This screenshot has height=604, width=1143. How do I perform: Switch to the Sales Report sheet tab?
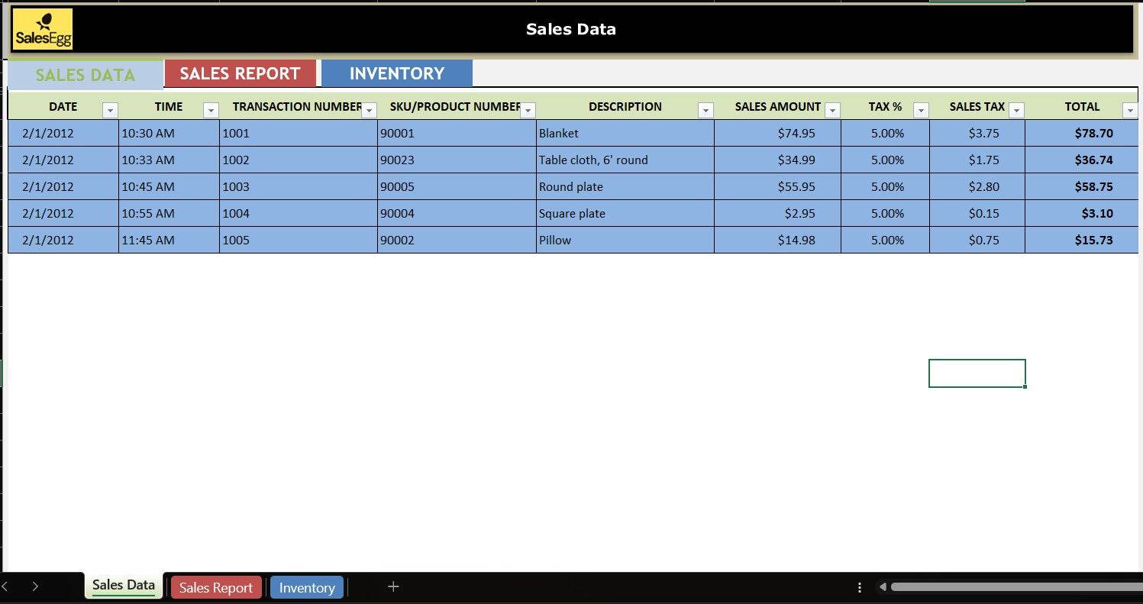coord(216,587)
